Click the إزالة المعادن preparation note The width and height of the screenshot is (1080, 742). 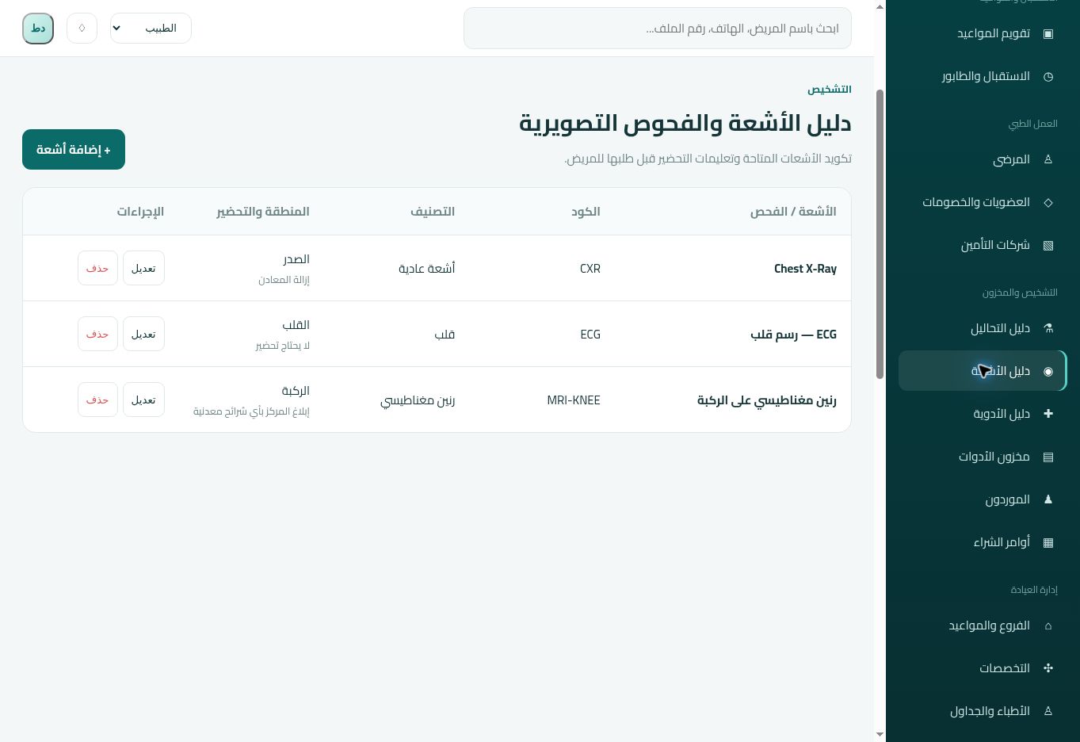tap(284, 280)
